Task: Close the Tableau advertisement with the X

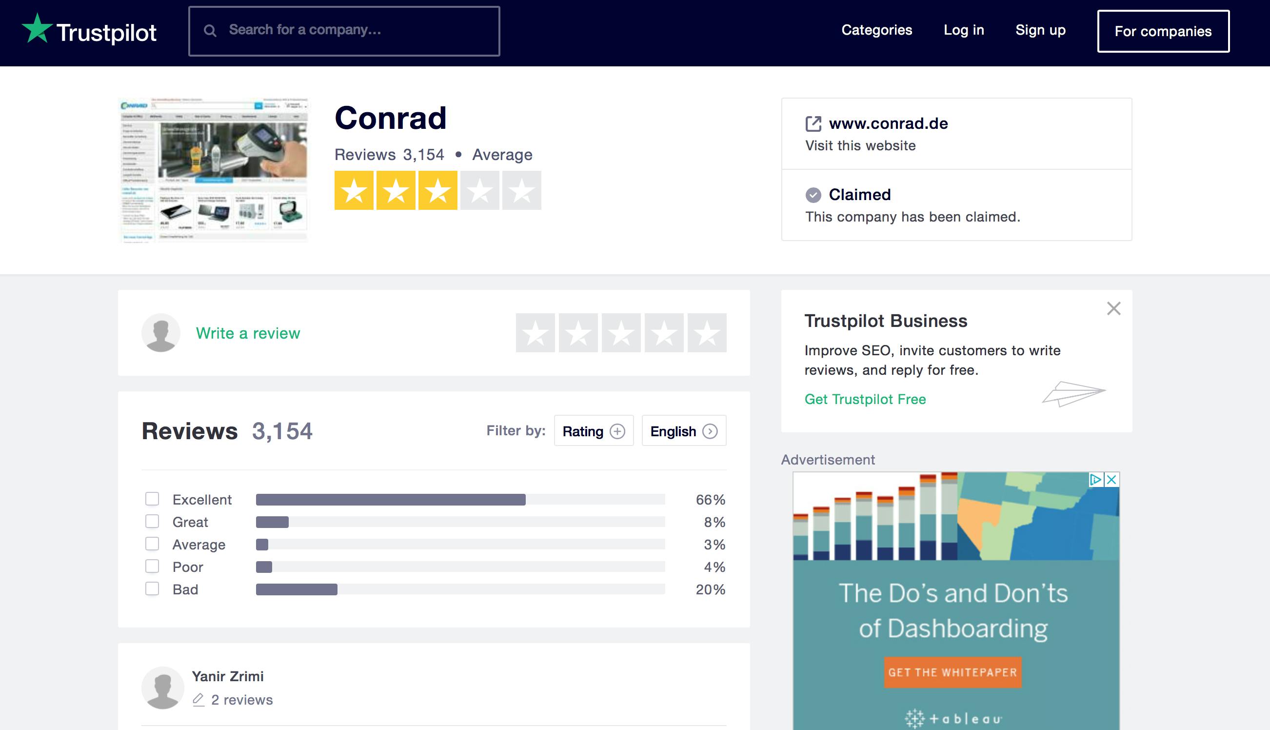Action: (x=1111, y=480)
